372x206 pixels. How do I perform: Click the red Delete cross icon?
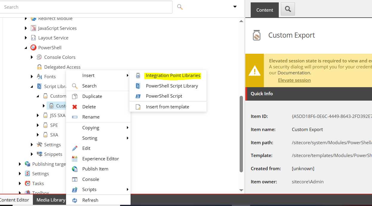click(x=75, y=107)
